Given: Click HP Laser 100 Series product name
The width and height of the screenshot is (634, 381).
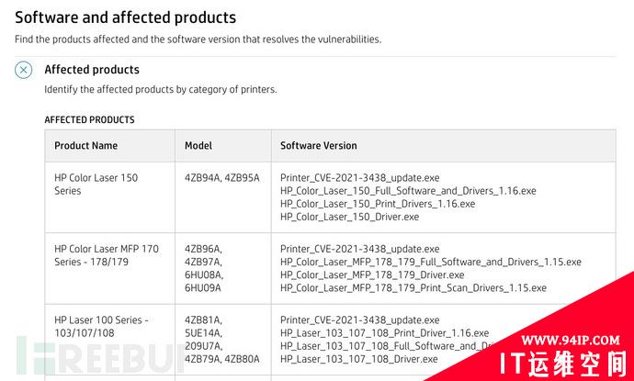Looking at the screenshot, I should point(101,327).
